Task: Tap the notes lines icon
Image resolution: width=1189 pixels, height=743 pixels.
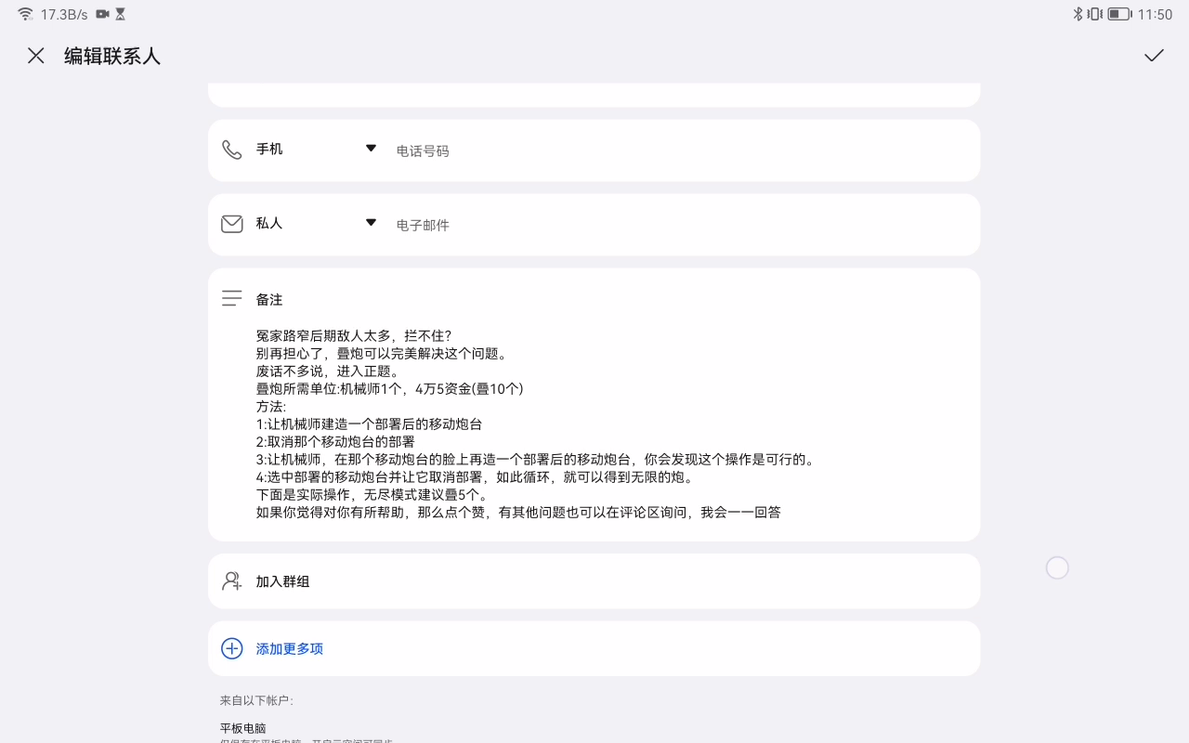Action: 231,298
